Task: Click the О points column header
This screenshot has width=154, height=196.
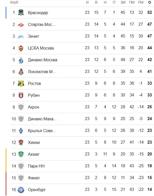Action: (x=150, y=2)
